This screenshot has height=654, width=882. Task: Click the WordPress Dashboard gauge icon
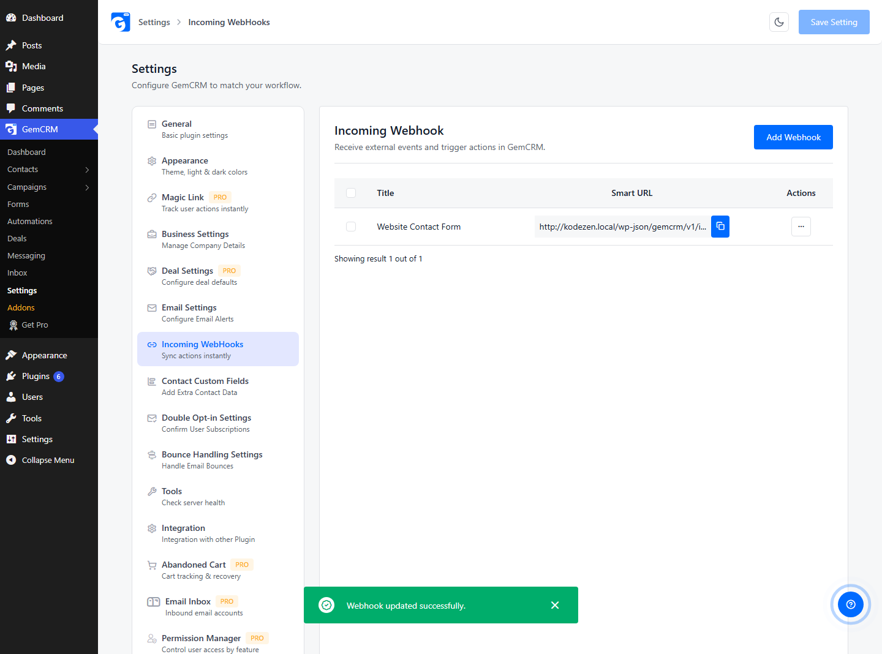[11, 18]
